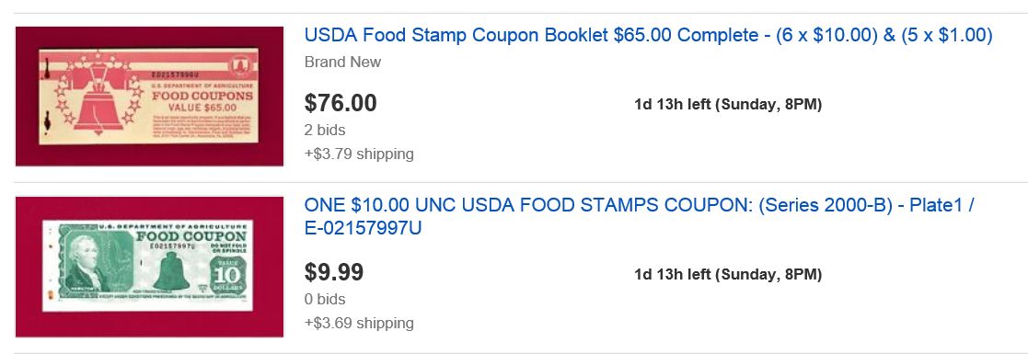Click '+$3.69 shipping' on the second listing
Screen dimensions: 1028x354
tap(359, 323)
